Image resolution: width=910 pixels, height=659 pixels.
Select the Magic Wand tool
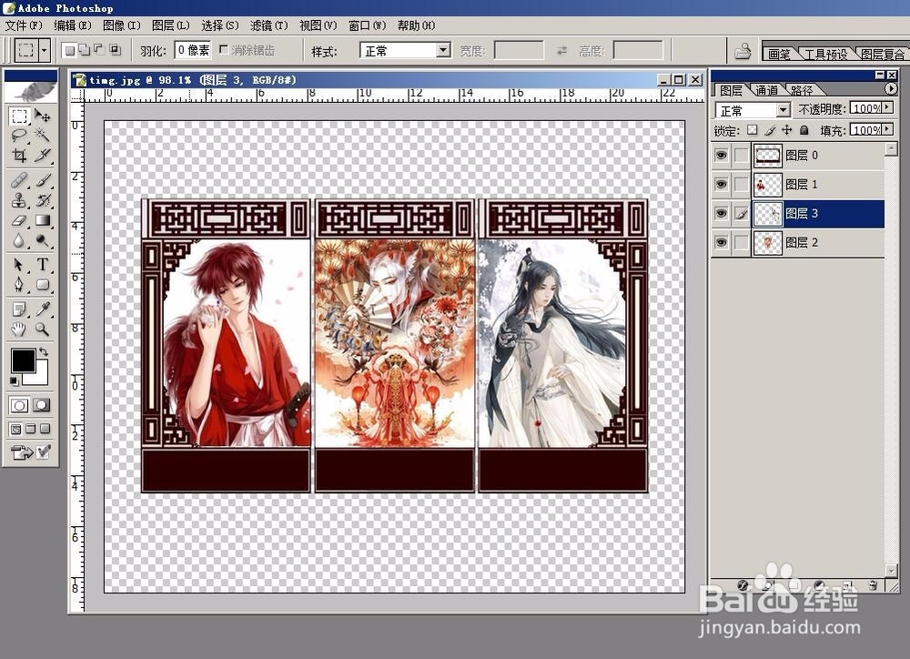click(x=42, y=136)
